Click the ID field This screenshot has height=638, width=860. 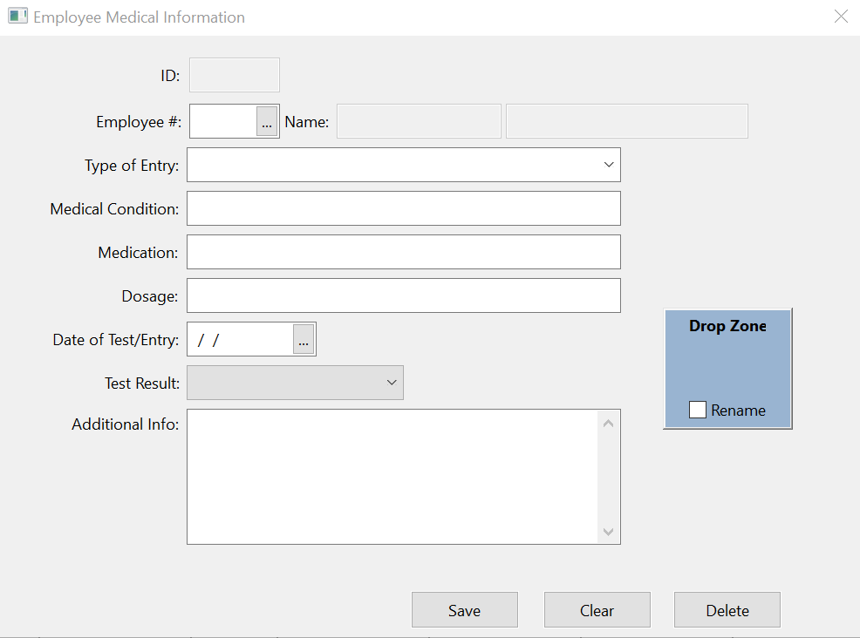[235, 75]
